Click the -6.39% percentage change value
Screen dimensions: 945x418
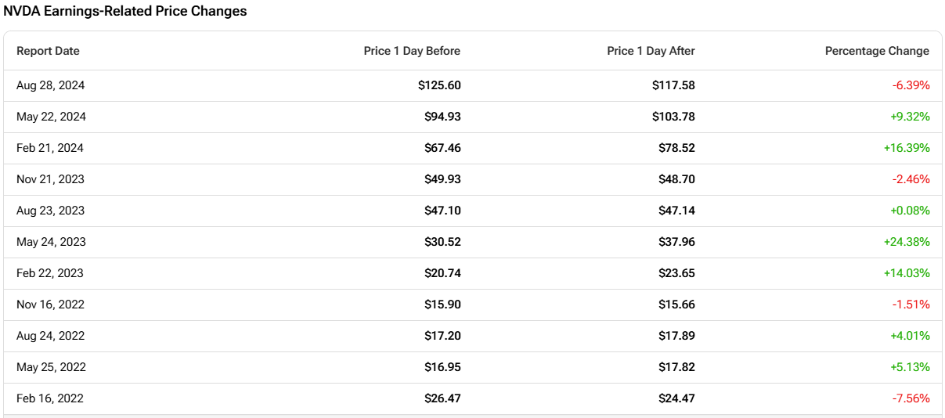pyautogui.click(x=911, y=85)
